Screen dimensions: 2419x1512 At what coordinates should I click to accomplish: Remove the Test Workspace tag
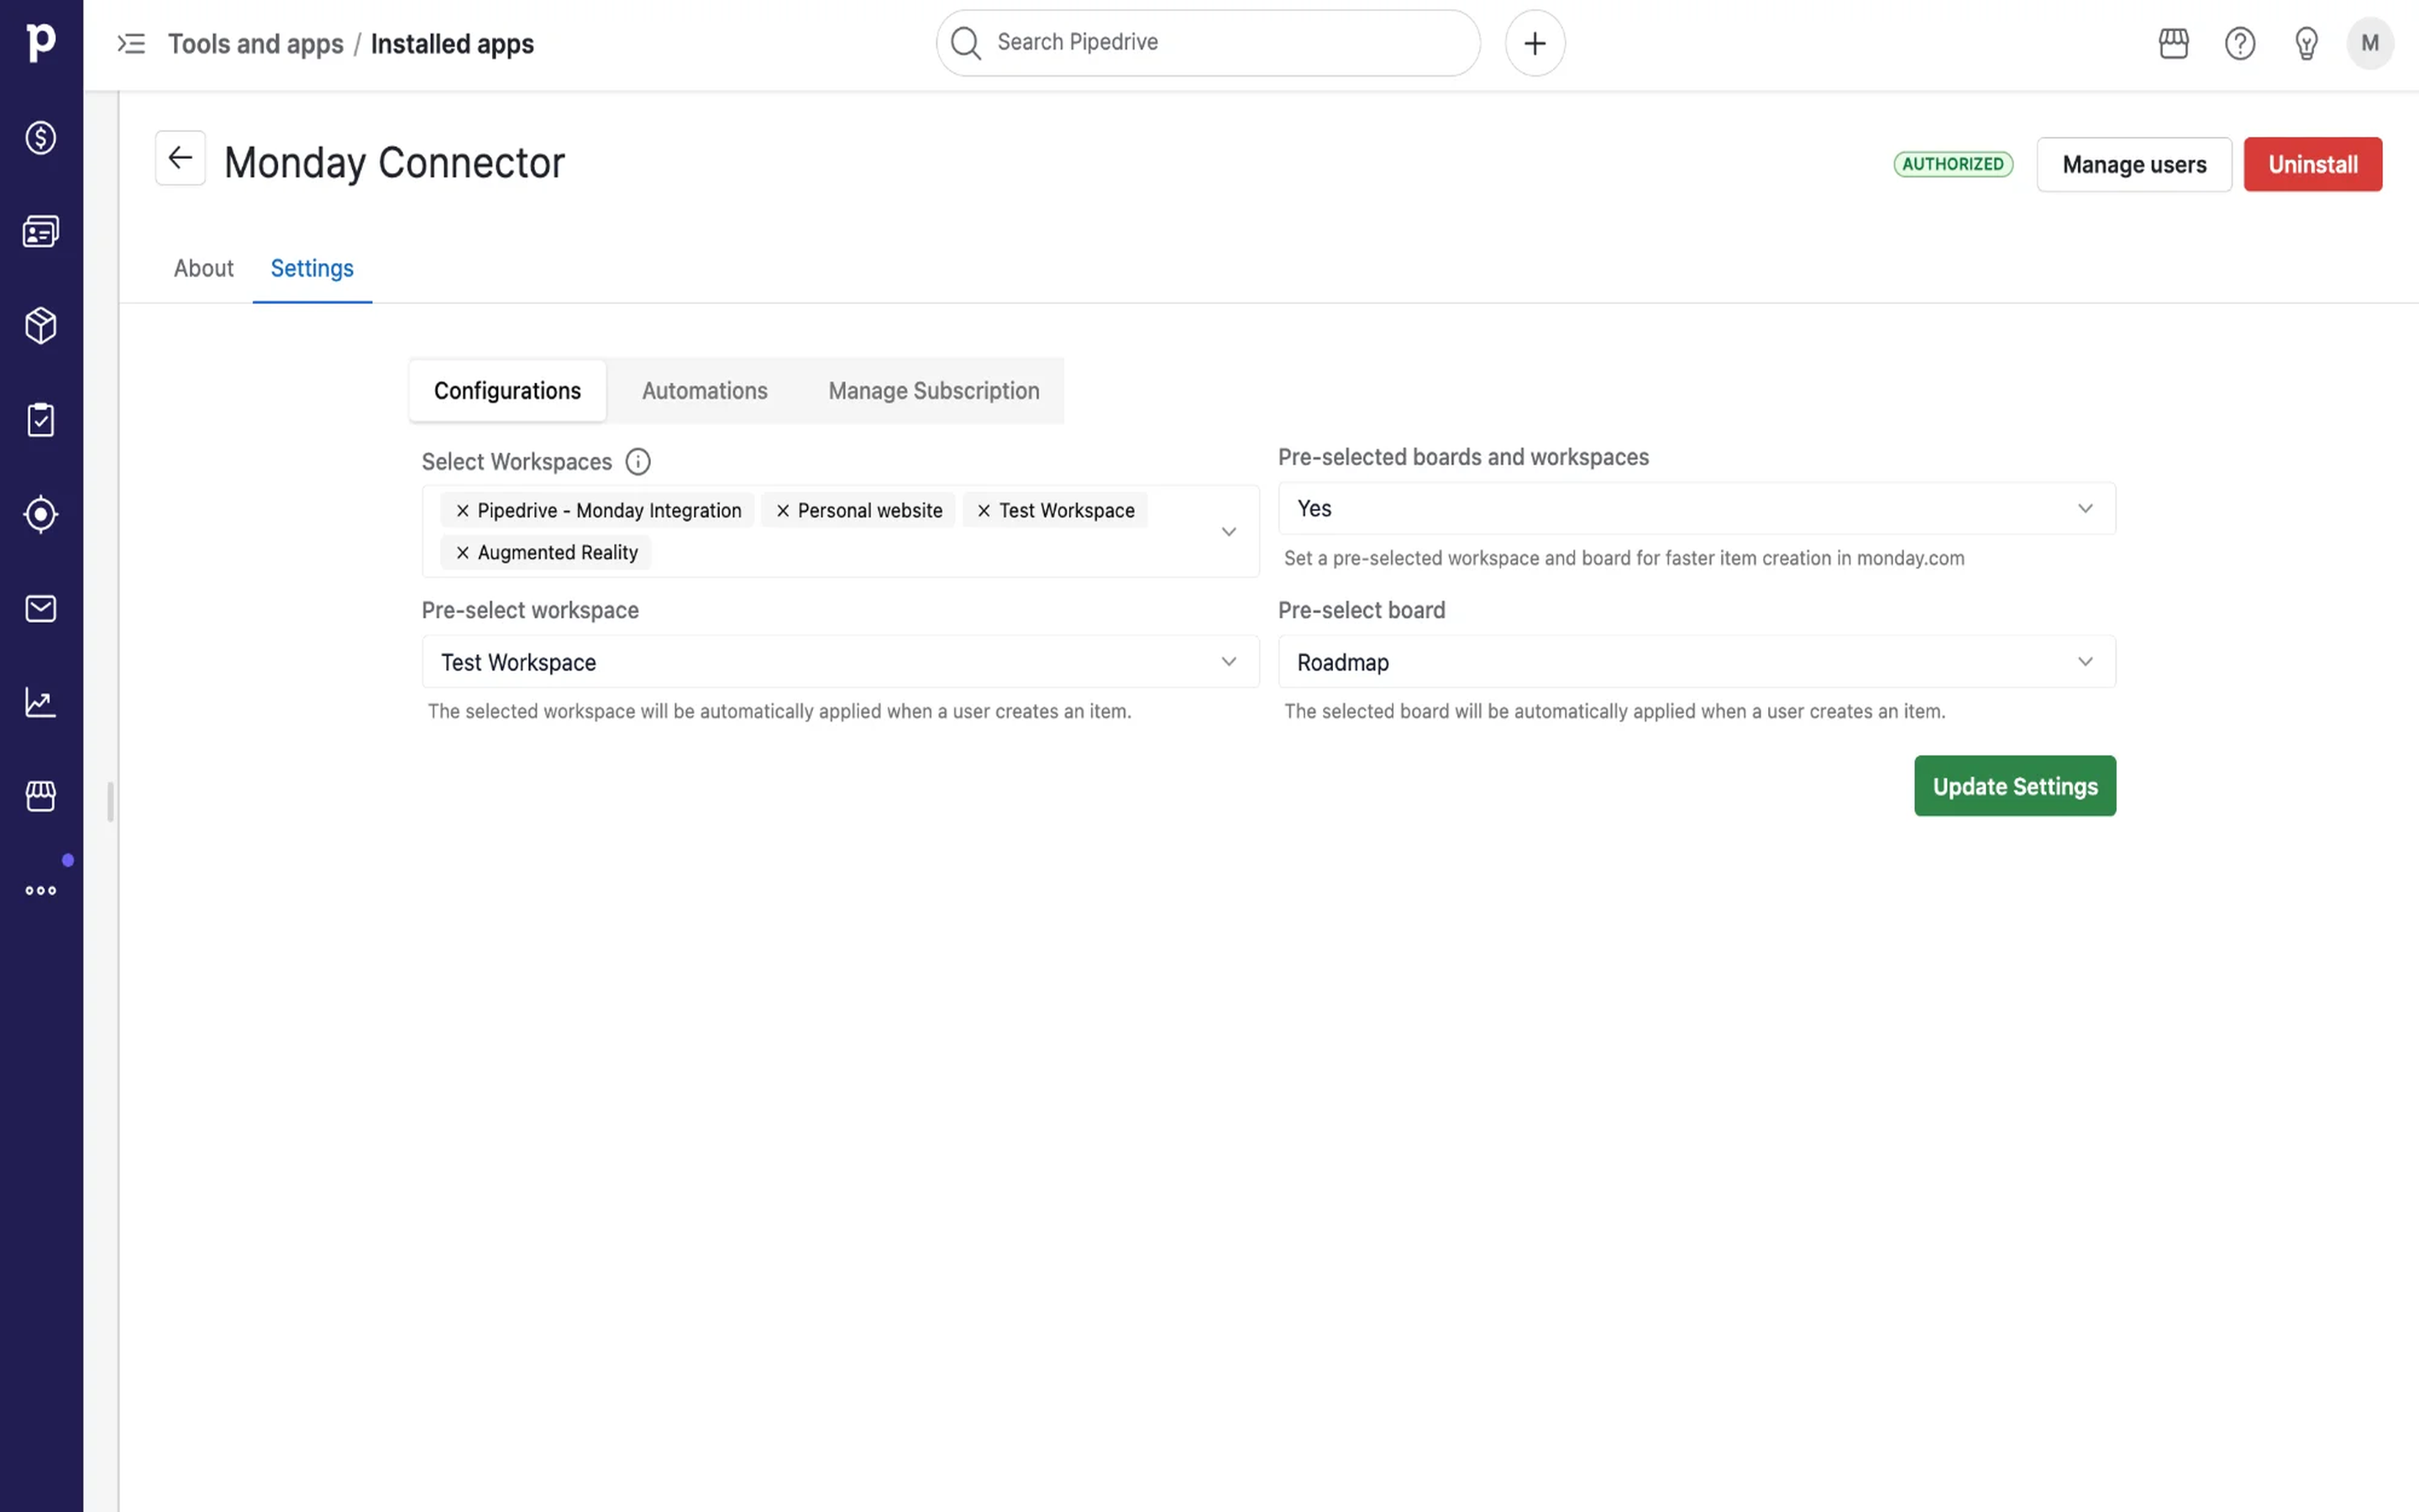tap(984, 511)
